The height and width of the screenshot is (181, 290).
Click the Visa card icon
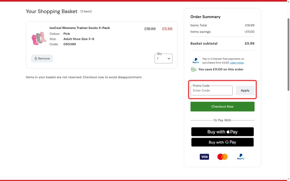[205, 157]
